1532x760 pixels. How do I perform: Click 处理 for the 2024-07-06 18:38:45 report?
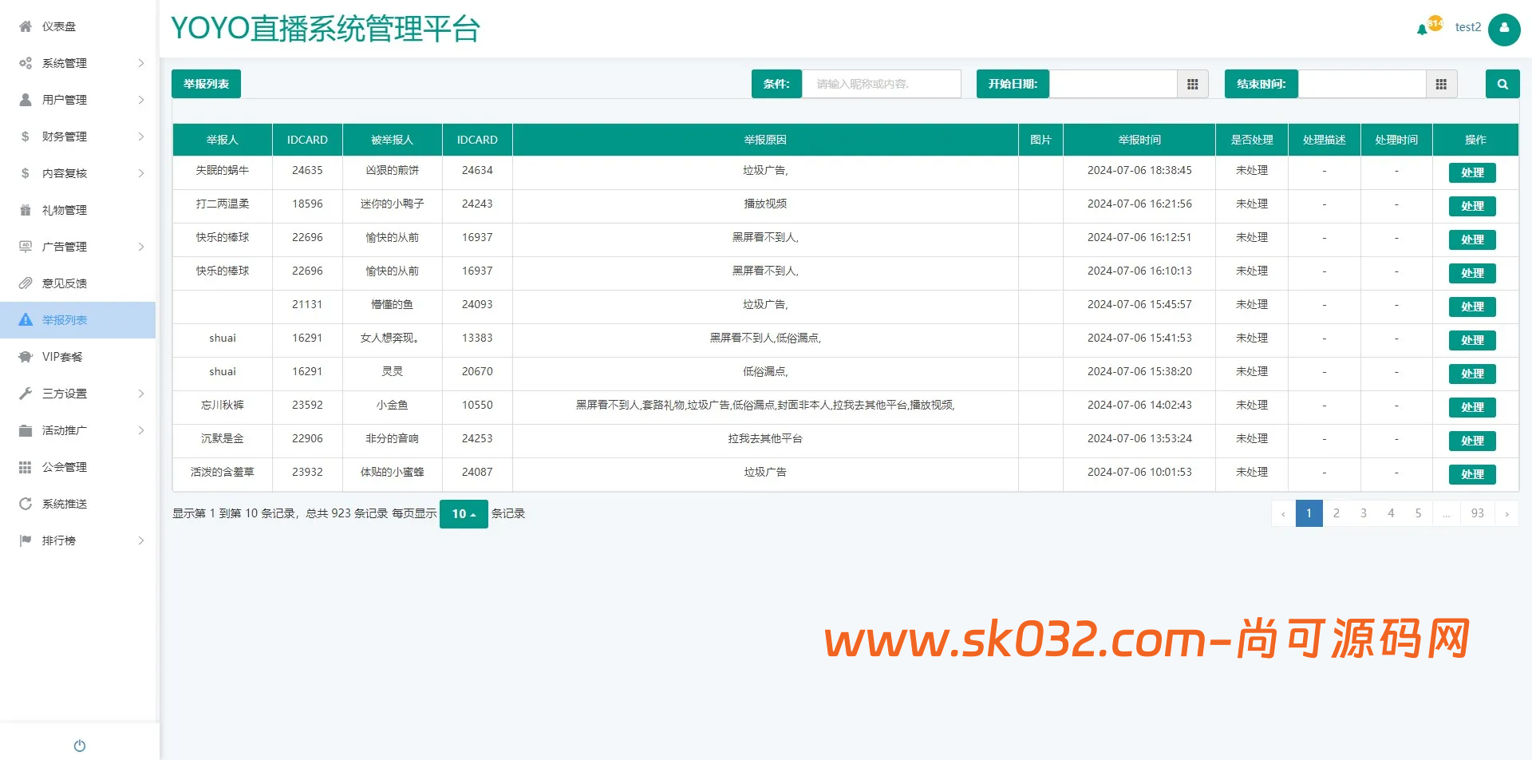1471,172
